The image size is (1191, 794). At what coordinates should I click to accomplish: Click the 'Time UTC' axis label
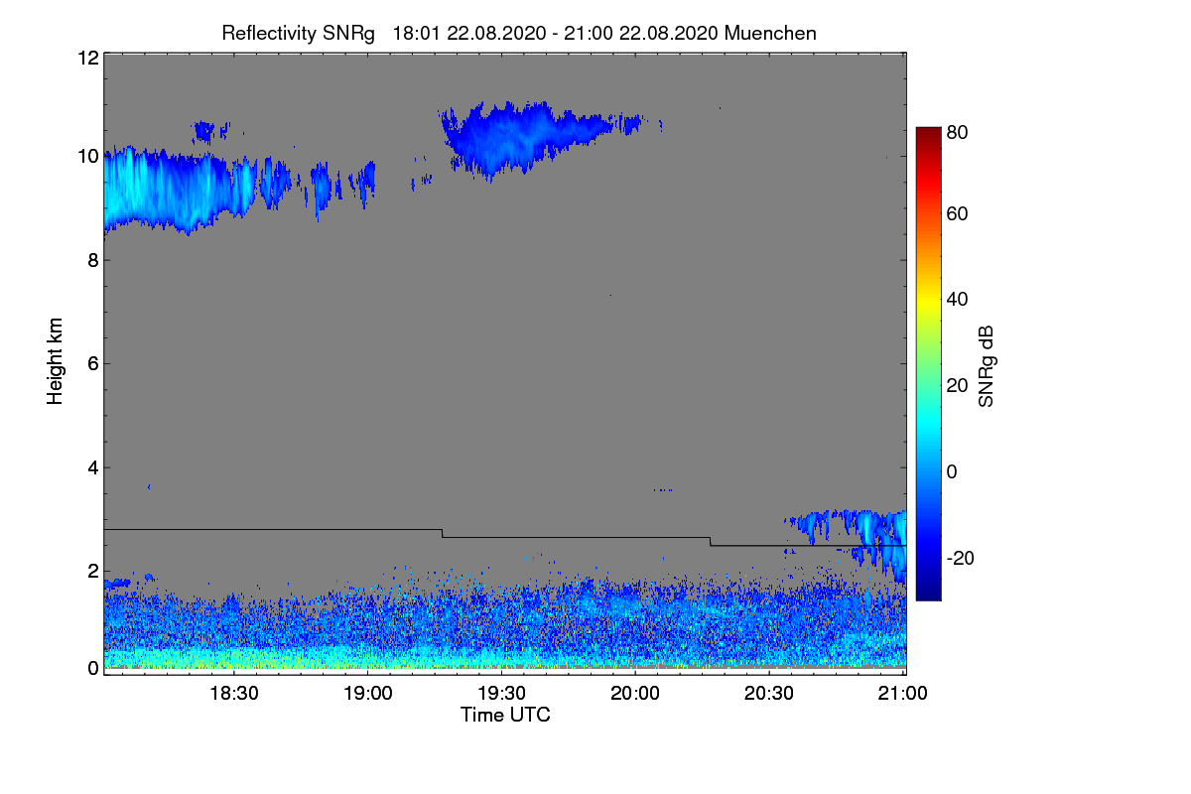click(505, 715)
